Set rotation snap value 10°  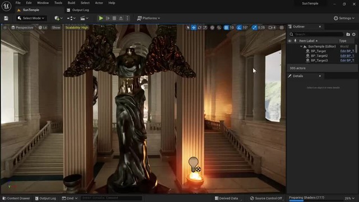click(x=245, y=27)
